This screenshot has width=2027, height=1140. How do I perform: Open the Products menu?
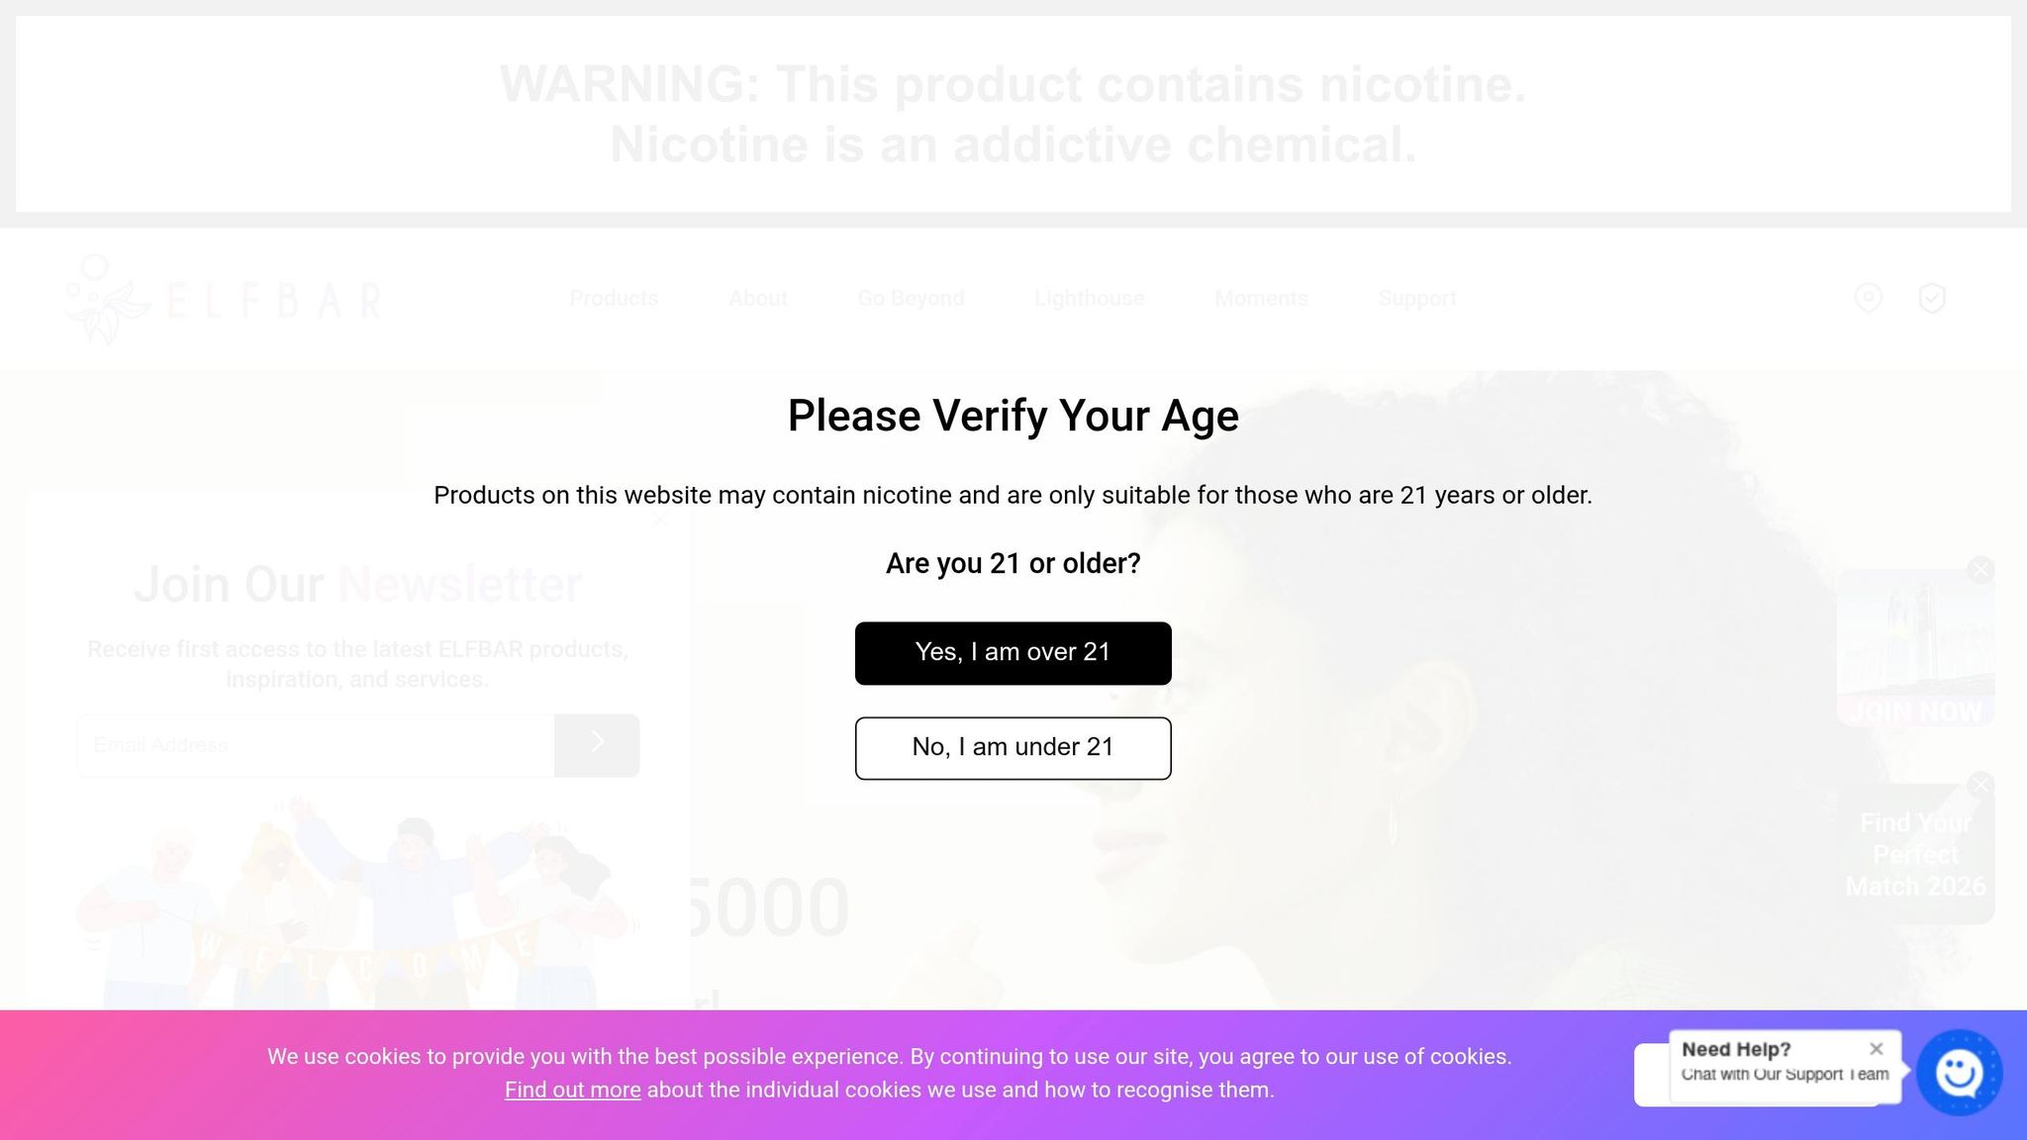point(614,299)
